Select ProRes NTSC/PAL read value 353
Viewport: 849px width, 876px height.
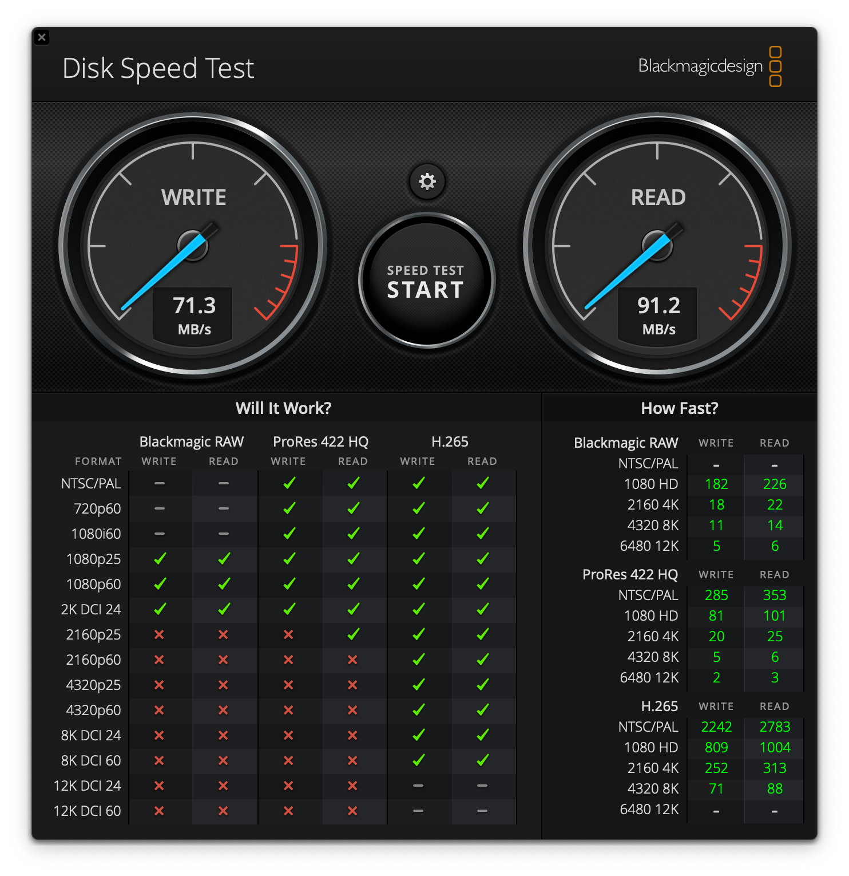coord(775,595)
